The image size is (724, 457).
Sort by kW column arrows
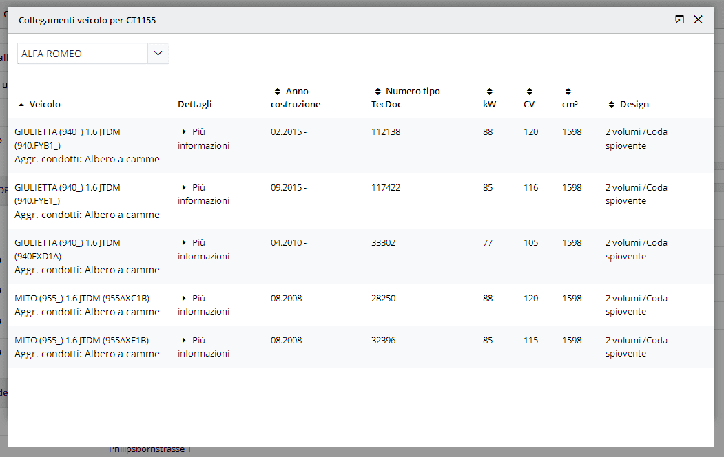pyautogui.click(x=489, y=92)
